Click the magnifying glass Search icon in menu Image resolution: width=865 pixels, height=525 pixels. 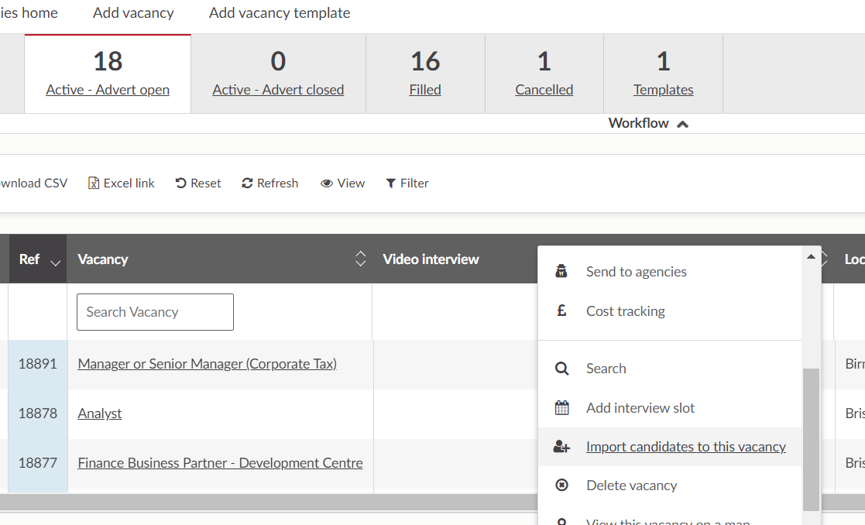[x=562, y=369]
